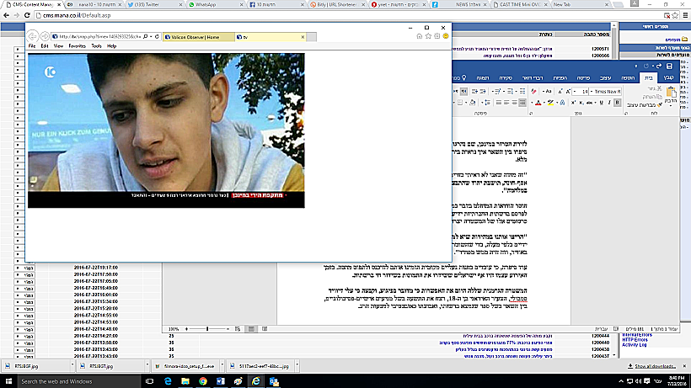Go back in the Internet Explorer window

[x=33, y=36]
